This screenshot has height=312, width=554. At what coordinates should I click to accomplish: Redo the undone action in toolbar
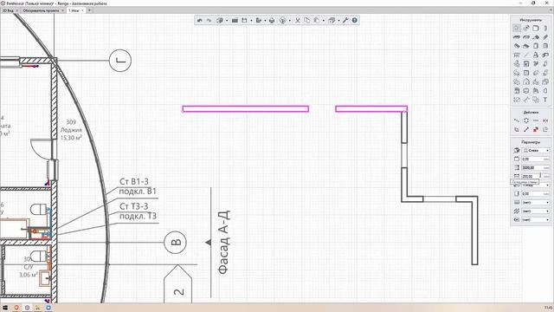tap(209, 21)
